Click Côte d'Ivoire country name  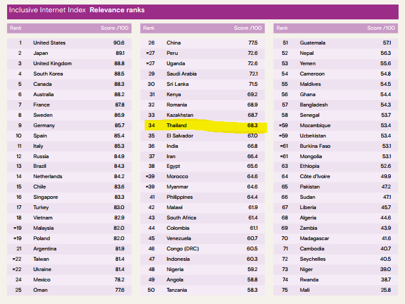315,176
